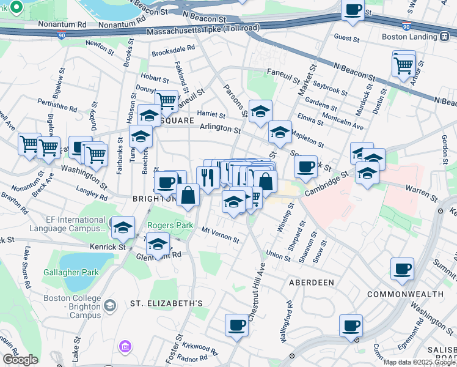Click the Mt Vernon St label

(x=221, y=235)
